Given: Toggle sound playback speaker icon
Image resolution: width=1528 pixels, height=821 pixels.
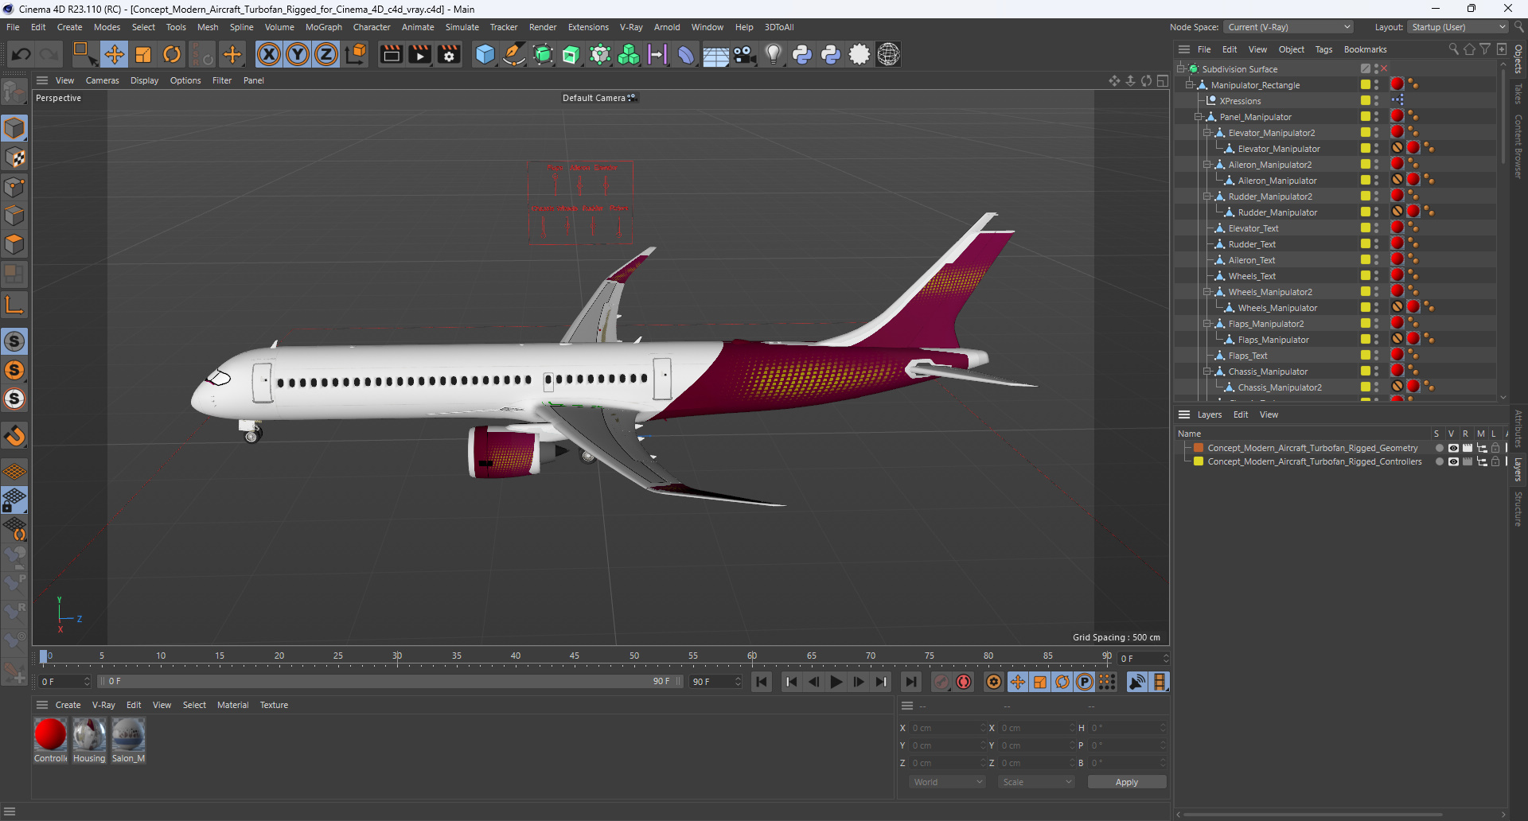Looking at the screenshot, I should coord(1137,682).
